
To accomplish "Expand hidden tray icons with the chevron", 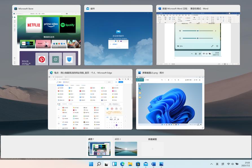I will (x=211, y=164).
